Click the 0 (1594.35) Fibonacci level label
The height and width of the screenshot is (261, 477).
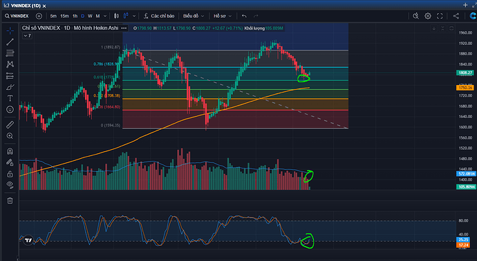point(111,125)
